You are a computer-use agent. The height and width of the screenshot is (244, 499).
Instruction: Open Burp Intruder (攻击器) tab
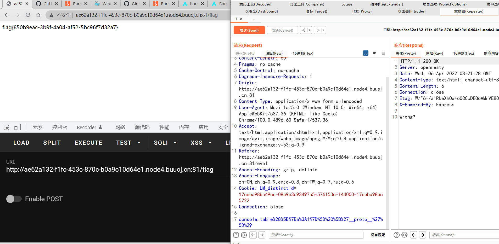(x=412, y=11)
